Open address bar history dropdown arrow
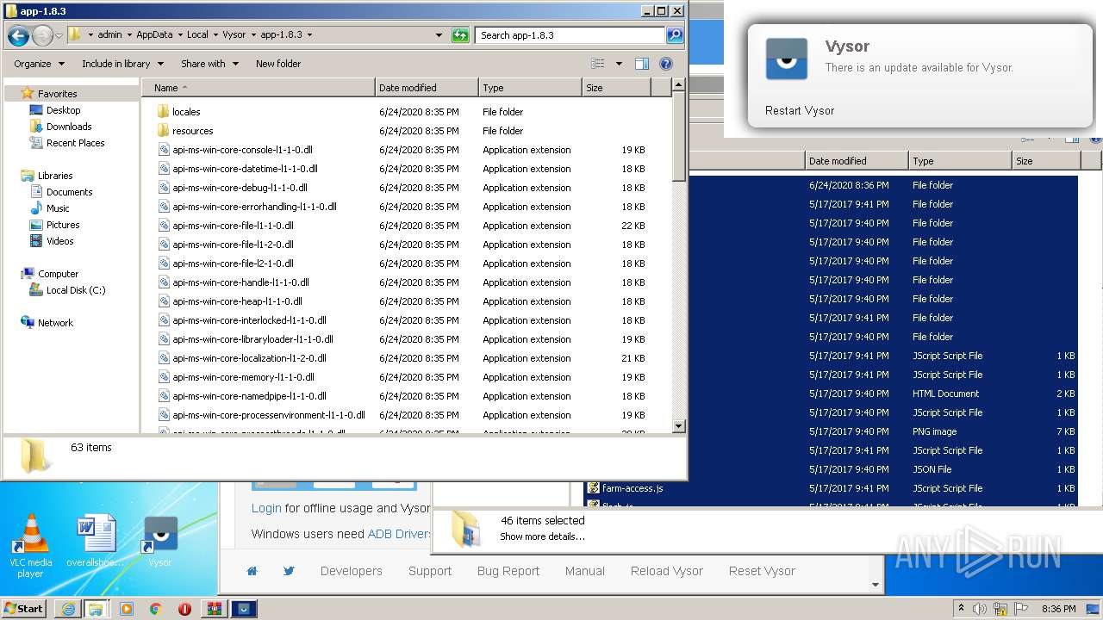This screenshot has height=620, width=1103. pyautogui.click(x=439, y=35)
